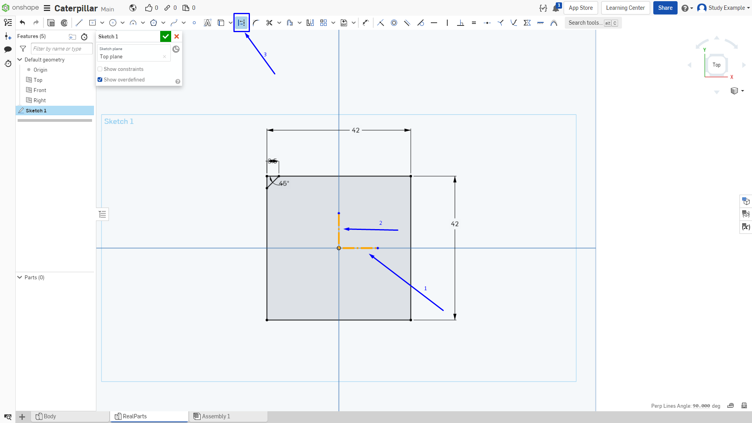Add new tab with plus icon

point(22,417)
